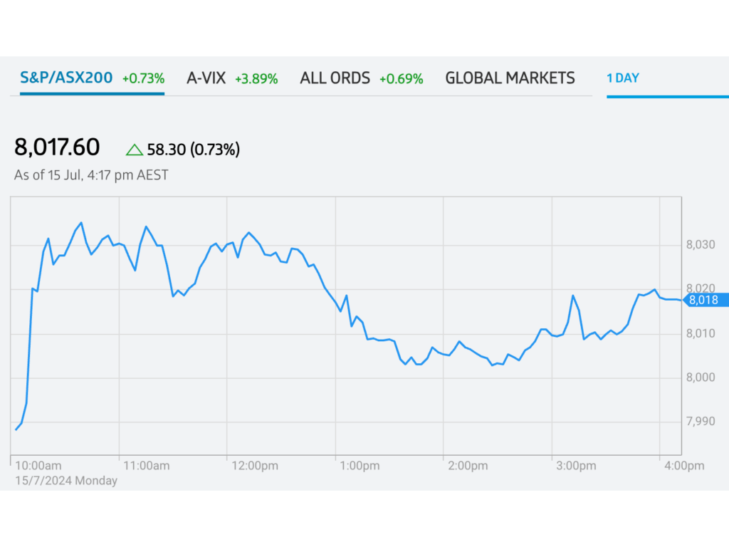This screenshot has height=547, width=729.
Task: Click the +0.69% ALL ORDS percentage
Action: (x=402, y=78)
